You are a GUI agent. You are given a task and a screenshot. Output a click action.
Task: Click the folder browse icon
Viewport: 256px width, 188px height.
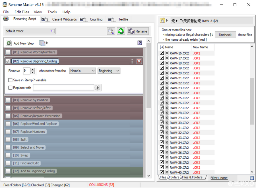pos(162,20)
